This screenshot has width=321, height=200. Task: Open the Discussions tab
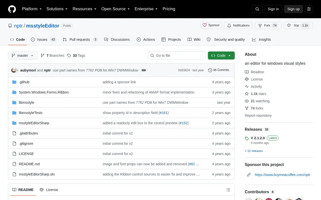click(x=117, y=39)
